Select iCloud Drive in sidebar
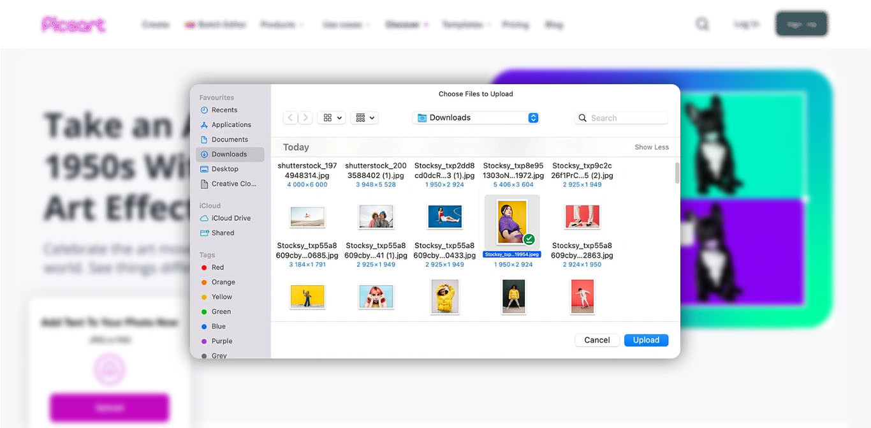The width and height of the screenshot is (871, 428). [231, 218]
